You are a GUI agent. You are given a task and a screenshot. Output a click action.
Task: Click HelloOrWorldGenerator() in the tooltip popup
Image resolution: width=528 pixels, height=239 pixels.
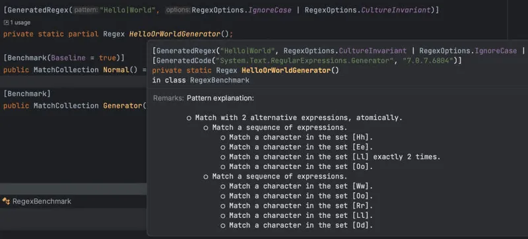[290, 71]
